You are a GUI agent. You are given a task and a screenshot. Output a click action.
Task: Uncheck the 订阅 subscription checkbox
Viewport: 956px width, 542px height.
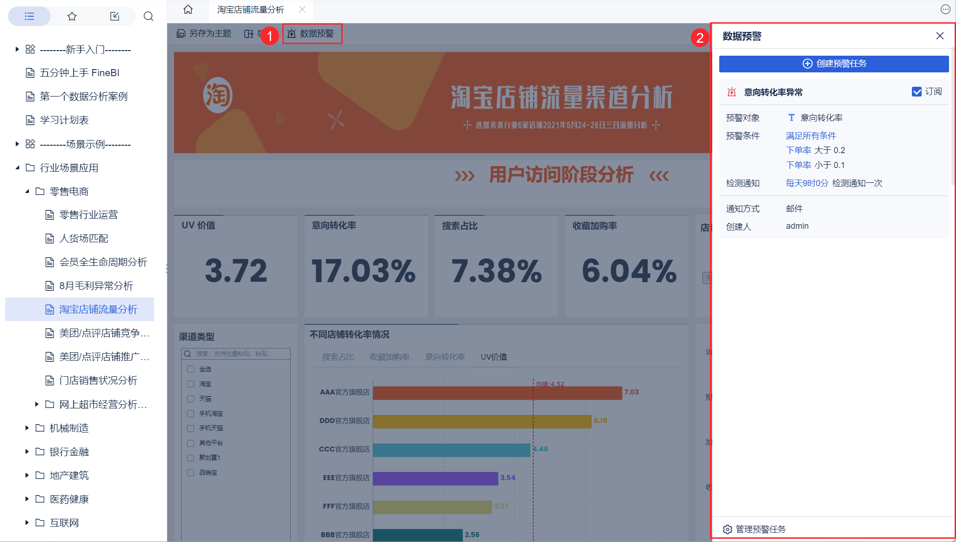917,91
